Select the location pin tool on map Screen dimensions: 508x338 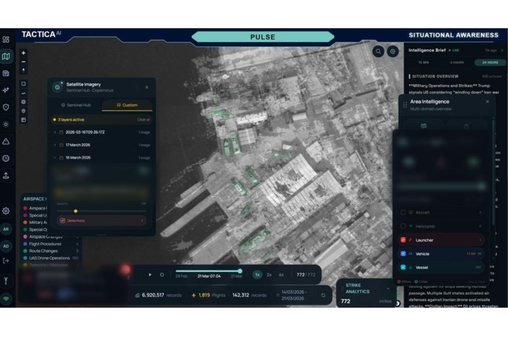(x=23, y=111)
